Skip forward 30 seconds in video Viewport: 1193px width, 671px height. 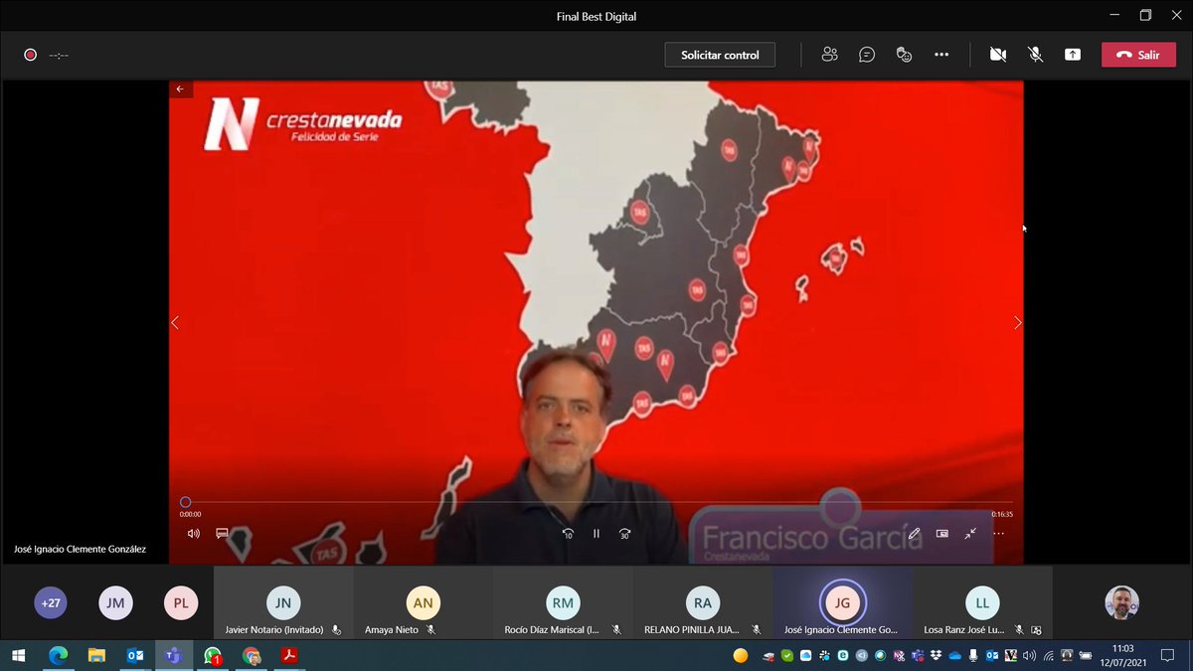(624, 534)
